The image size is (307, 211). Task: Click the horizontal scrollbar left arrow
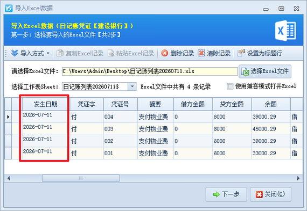[x=9, y=178]
